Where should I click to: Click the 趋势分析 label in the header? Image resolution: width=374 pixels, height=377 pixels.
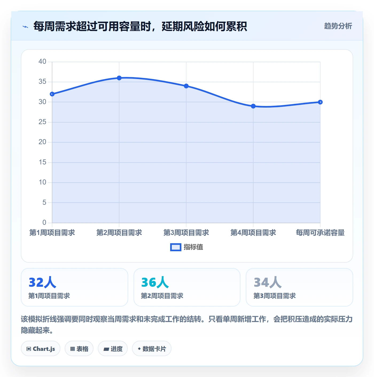tap(338, 26)
